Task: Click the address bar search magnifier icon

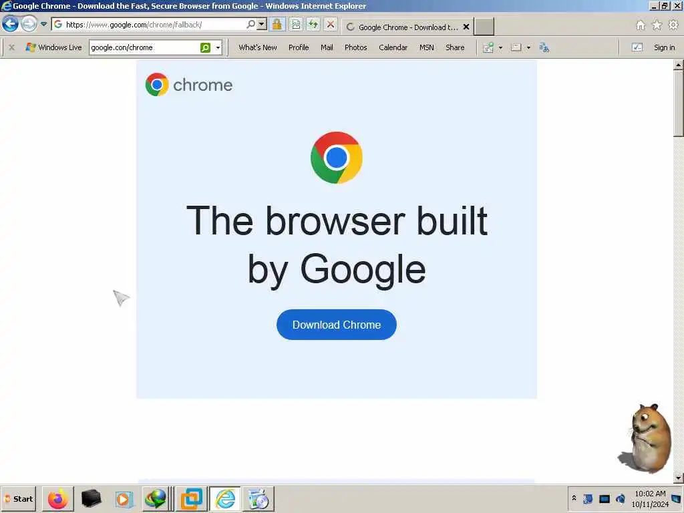Action: tap(251, 25)
